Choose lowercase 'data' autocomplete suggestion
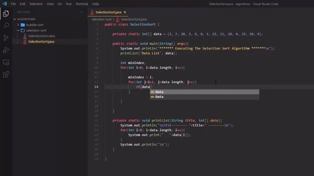Viewport: 314px width, 176px height. tap(205, 92)
